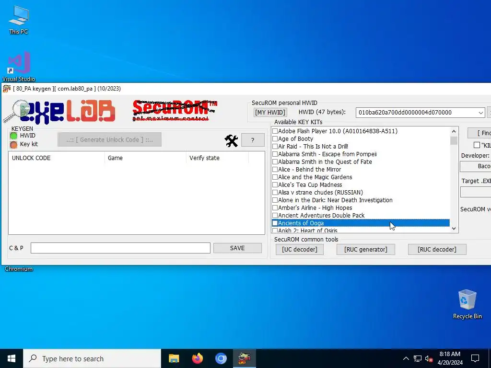This screenshot has width=491, height=368.
Task: Select the Visual Studio desktop shortcut
Action: point(19,67)
